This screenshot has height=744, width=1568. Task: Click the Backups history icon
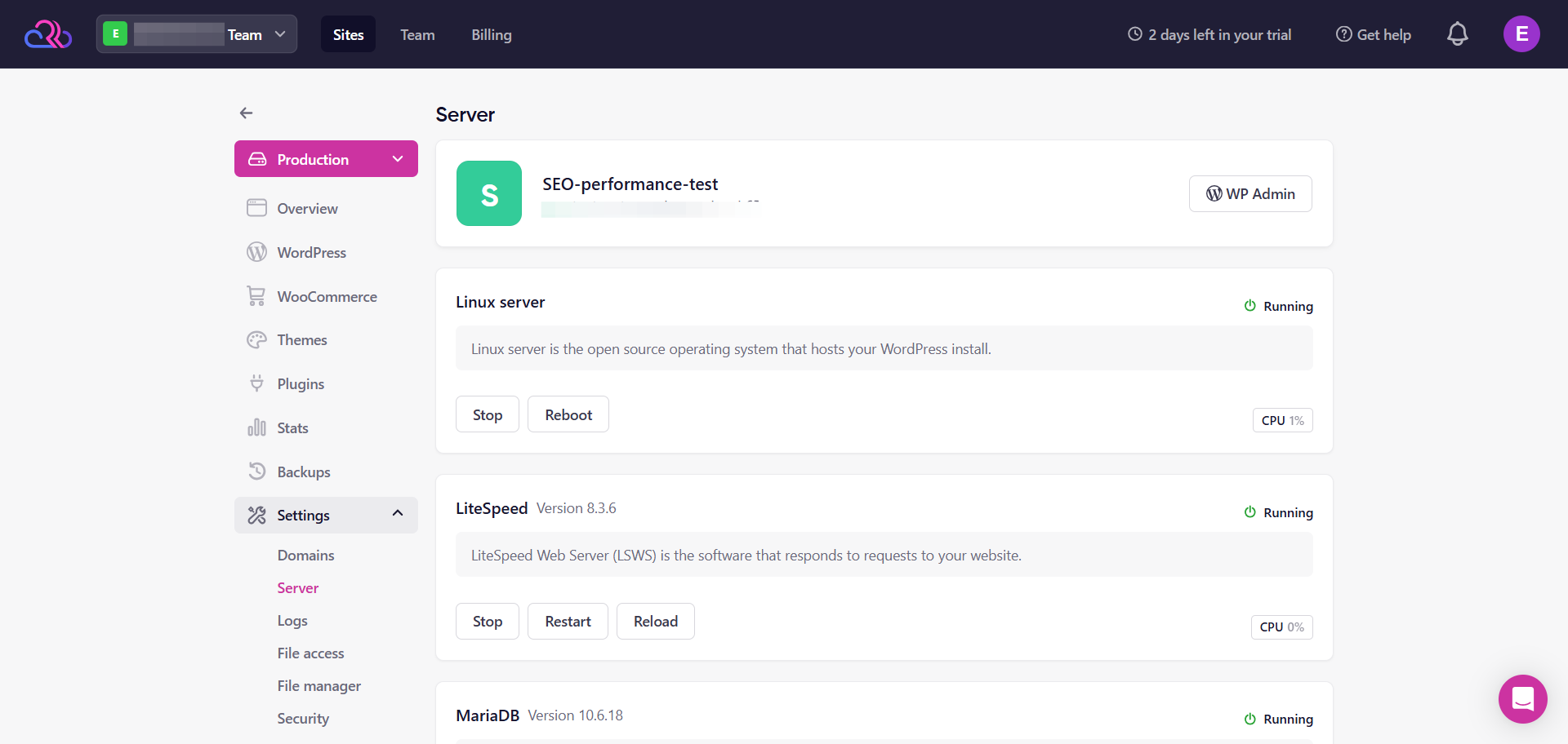pyautogui.click(x=256, y=472)
